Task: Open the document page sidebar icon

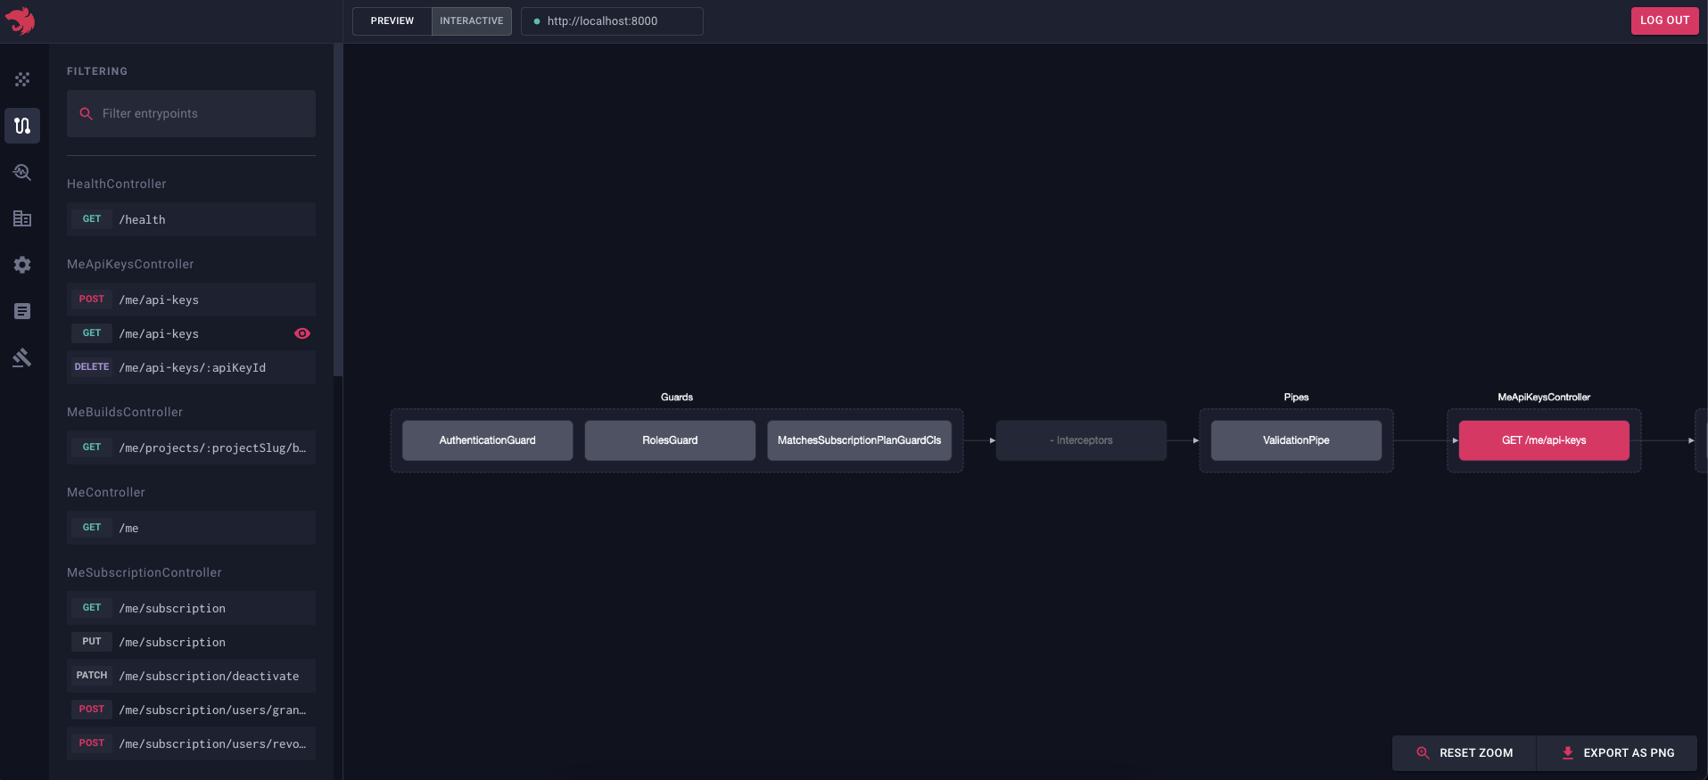Action: [22, 311]
